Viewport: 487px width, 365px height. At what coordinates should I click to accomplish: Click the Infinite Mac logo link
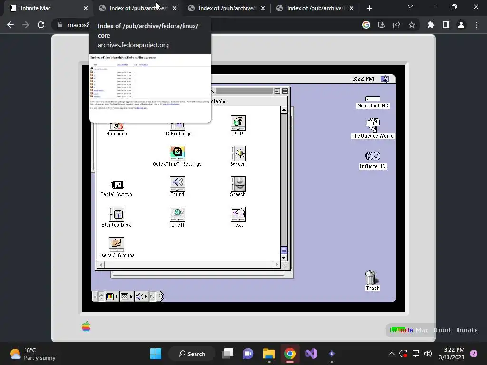click(409, 330)
